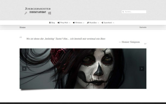Viewport: 166px width, 104px height.
Task: Open the Queerbeet menu item
Action: 108,23
